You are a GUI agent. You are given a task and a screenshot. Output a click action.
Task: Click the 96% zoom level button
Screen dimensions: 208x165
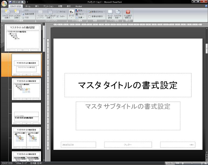tap(178, 163)
